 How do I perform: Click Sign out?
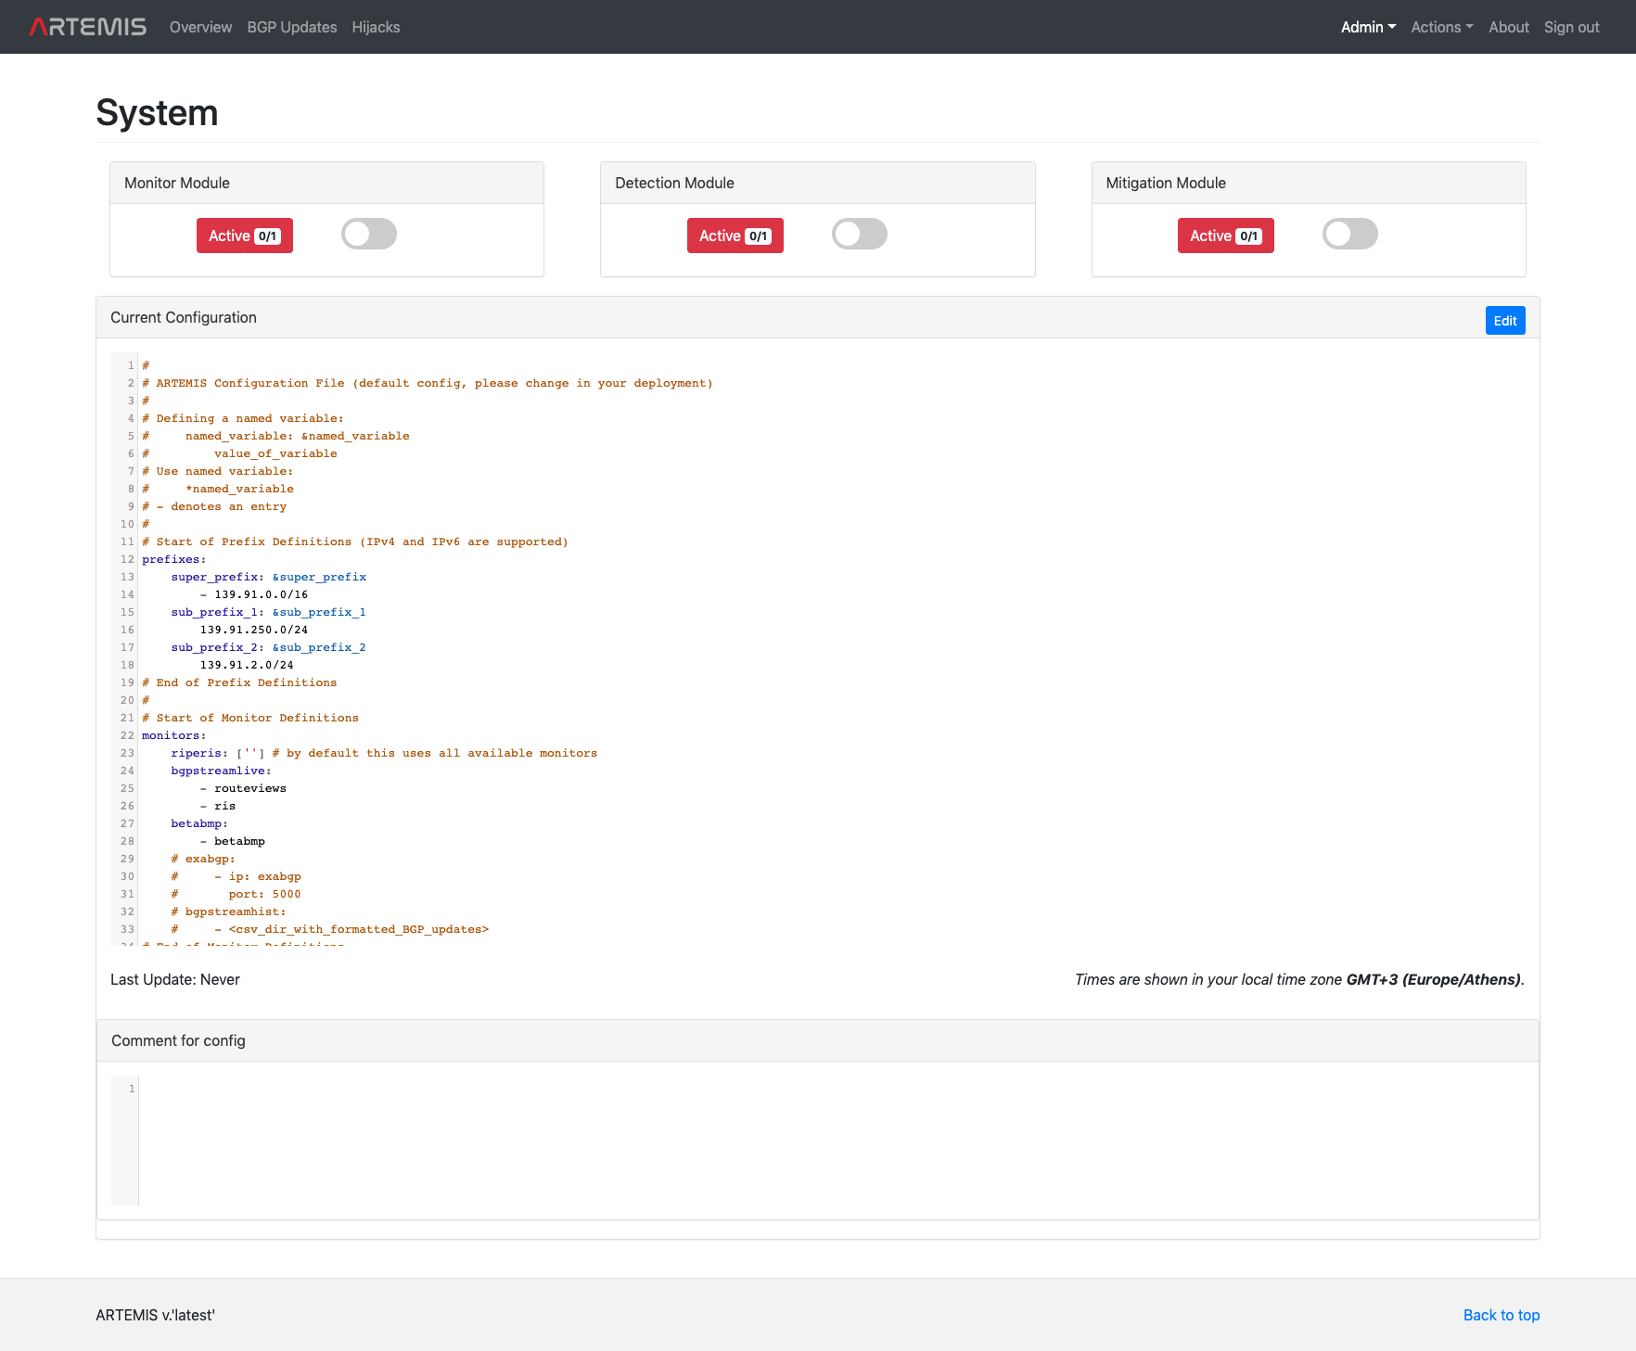point(1571,27)
